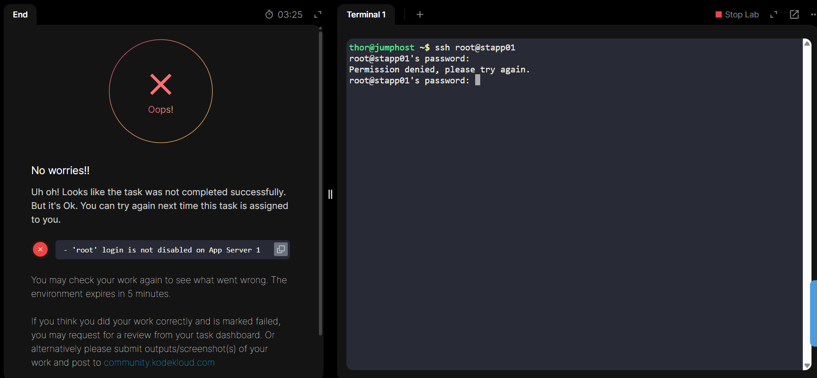The height and width of the screenshot is (378, 817).
Task: Click the task panel vertical scrollbar
Action: (x=320, y=183)
